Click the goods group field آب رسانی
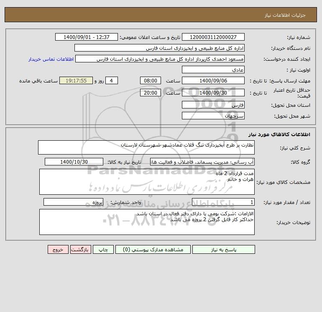 tap(202, 162)
